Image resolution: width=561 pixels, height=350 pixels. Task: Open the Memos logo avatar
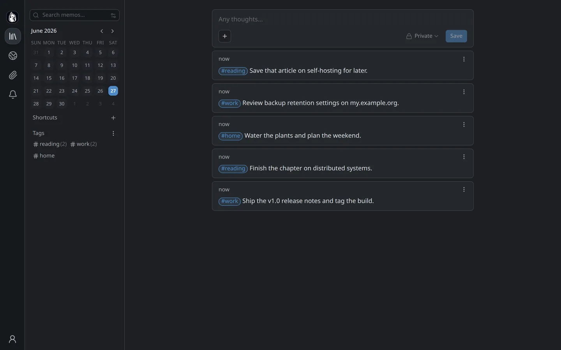point(12,17)
